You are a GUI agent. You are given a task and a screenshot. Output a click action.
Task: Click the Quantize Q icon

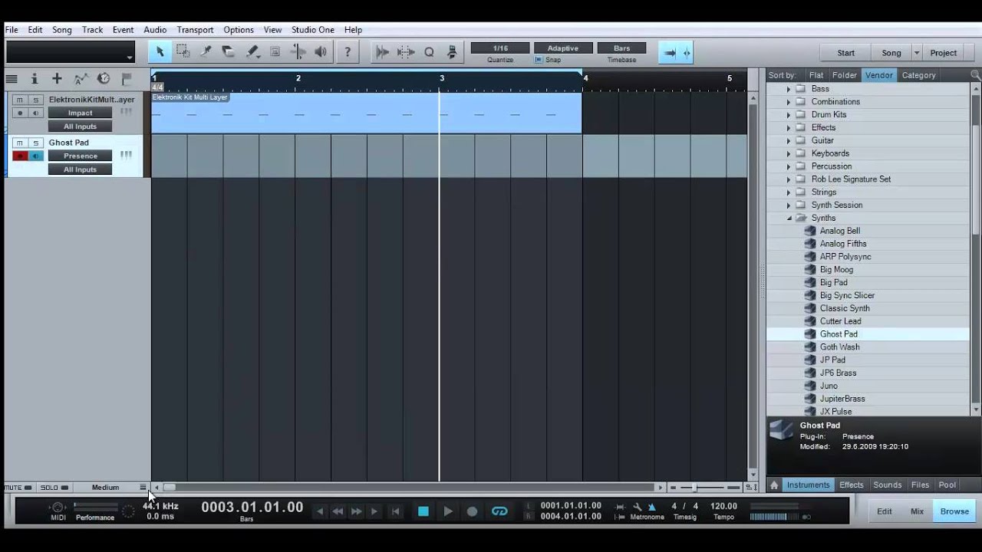click(x=429, y=52)
